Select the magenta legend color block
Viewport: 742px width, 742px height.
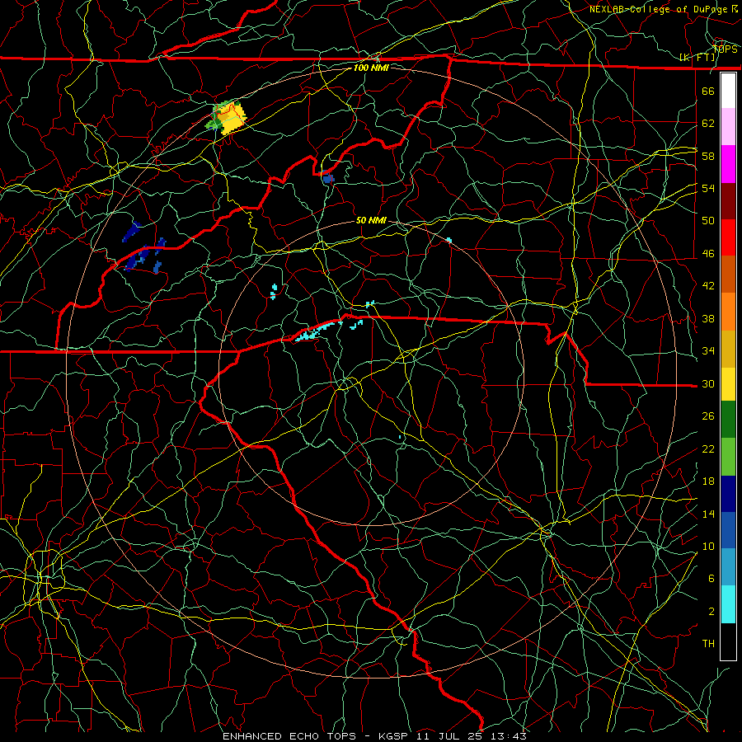728,164
